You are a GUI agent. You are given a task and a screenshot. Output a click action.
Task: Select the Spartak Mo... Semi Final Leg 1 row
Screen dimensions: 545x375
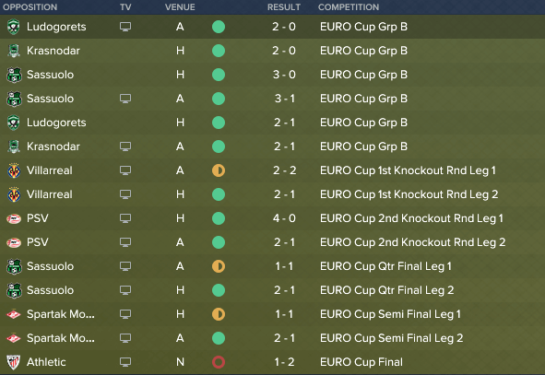pyautogui.click(x=273, y=314)
